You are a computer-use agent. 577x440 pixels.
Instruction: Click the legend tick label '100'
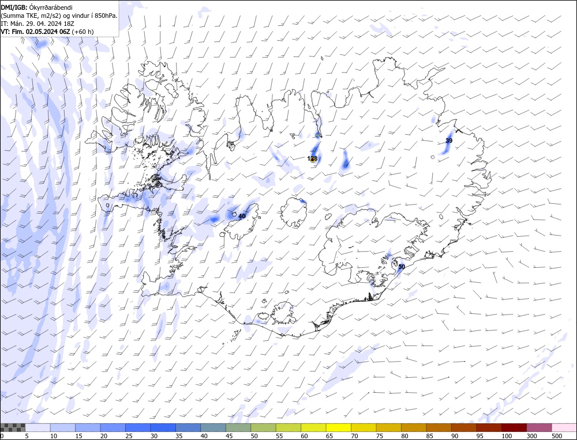507,436
